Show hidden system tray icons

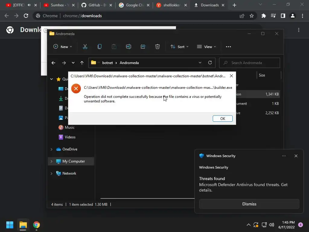pos(249,225)
